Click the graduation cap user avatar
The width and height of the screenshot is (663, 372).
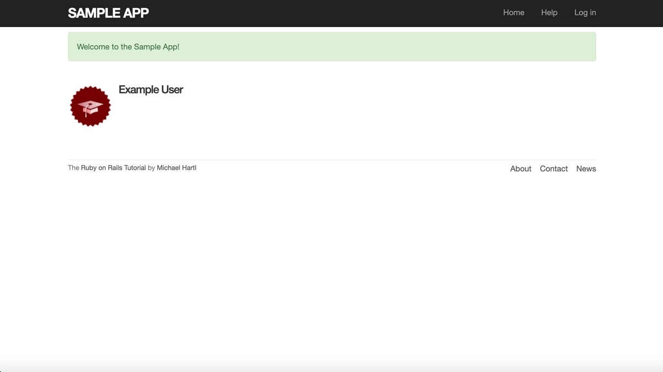(91, 106)
